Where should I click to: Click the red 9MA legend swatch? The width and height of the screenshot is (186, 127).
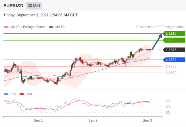(x=21, y=94)
